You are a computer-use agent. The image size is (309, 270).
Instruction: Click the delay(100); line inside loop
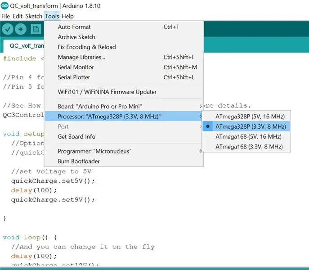(34, 256)
